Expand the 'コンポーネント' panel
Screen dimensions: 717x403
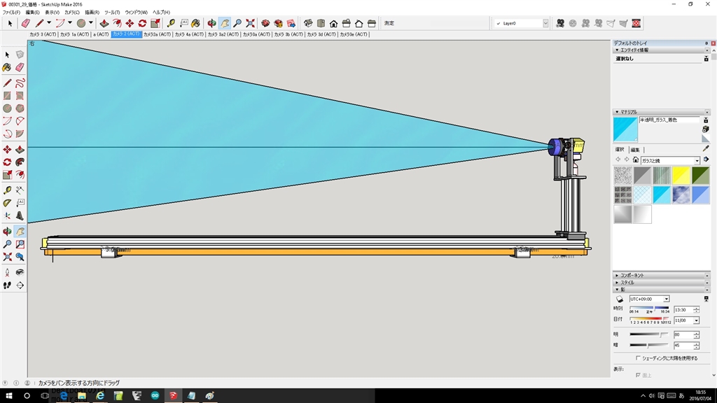617,276
